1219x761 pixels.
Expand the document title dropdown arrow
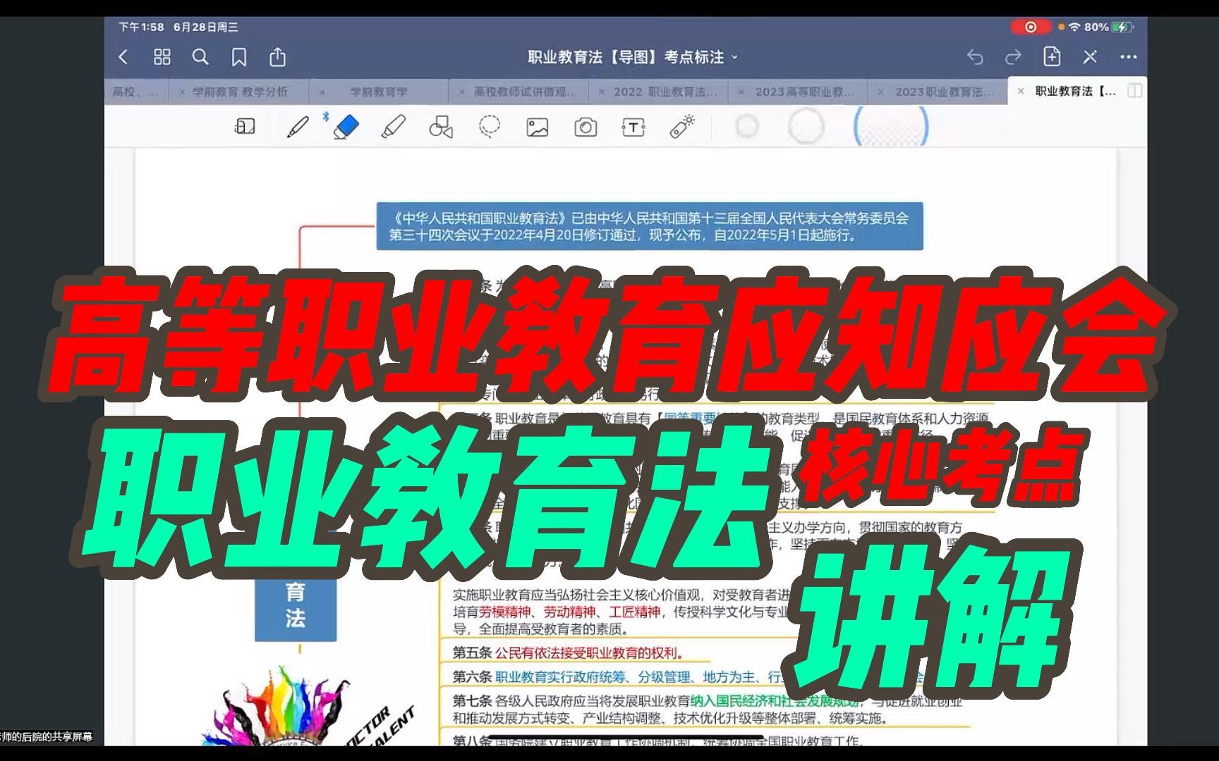(734, 57)
